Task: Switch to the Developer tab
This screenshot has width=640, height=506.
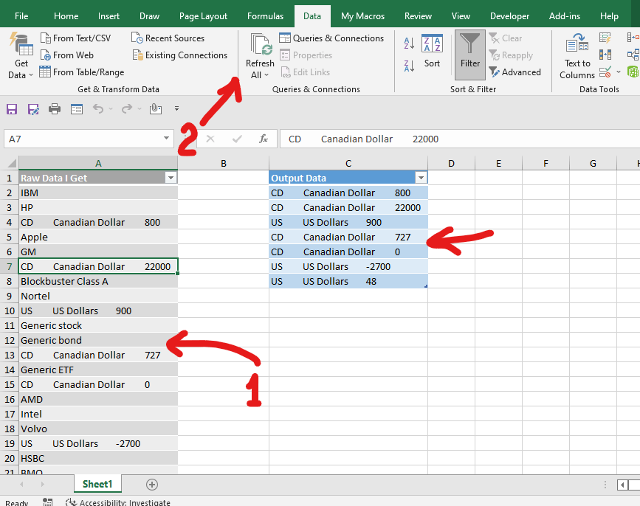Action: (x=509, y=16)
